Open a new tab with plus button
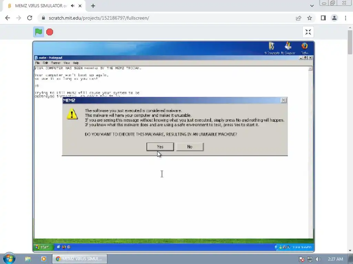Screen dimensions: 353x264 point(93,6)
